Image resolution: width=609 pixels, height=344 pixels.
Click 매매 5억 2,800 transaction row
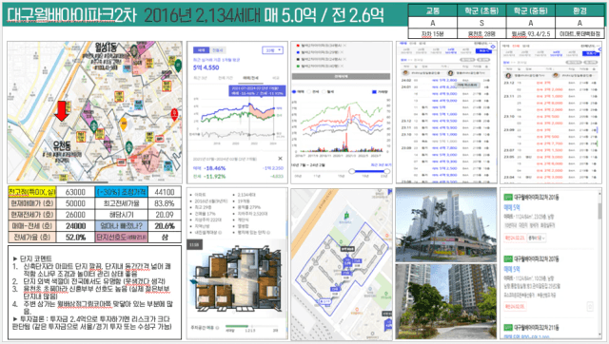[x=446, y=80]
